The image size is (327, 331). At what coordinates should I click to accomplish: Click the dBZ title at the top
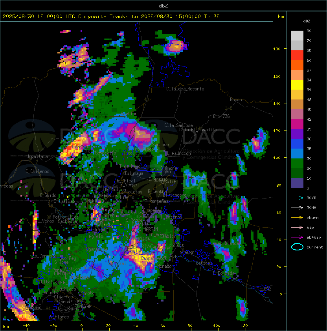pyautogui.click(x=163, y=6)
